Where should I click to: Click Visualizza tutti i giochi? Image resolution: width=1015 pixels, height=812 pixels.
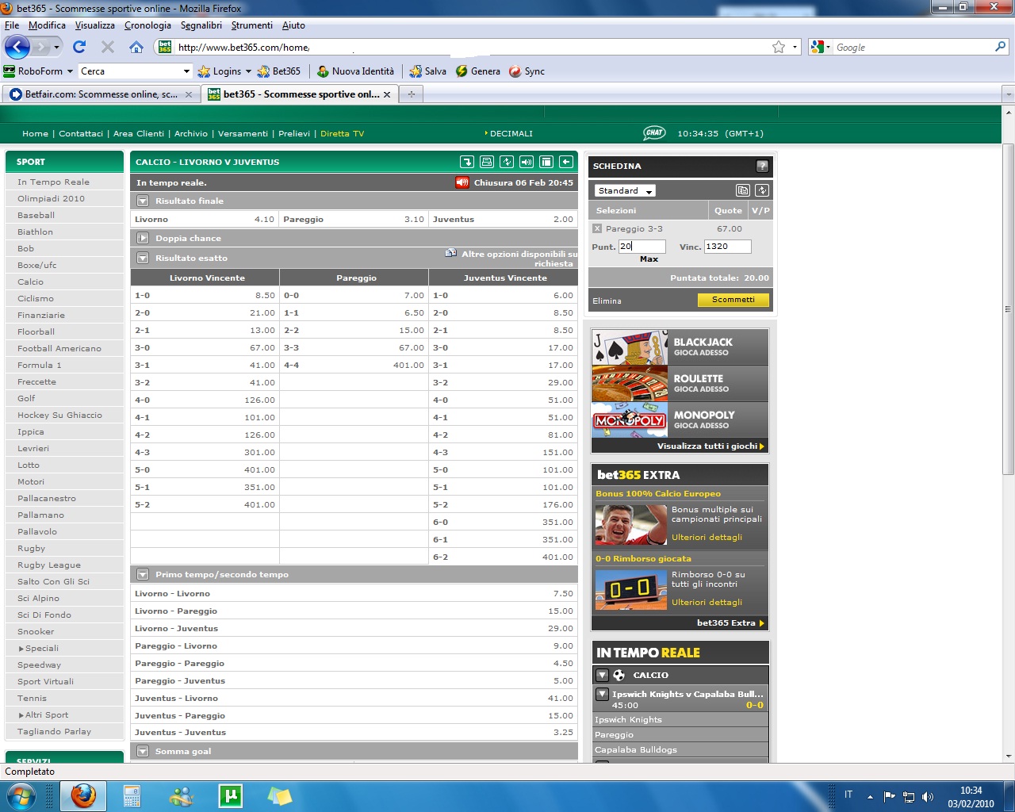click(710, 446)
